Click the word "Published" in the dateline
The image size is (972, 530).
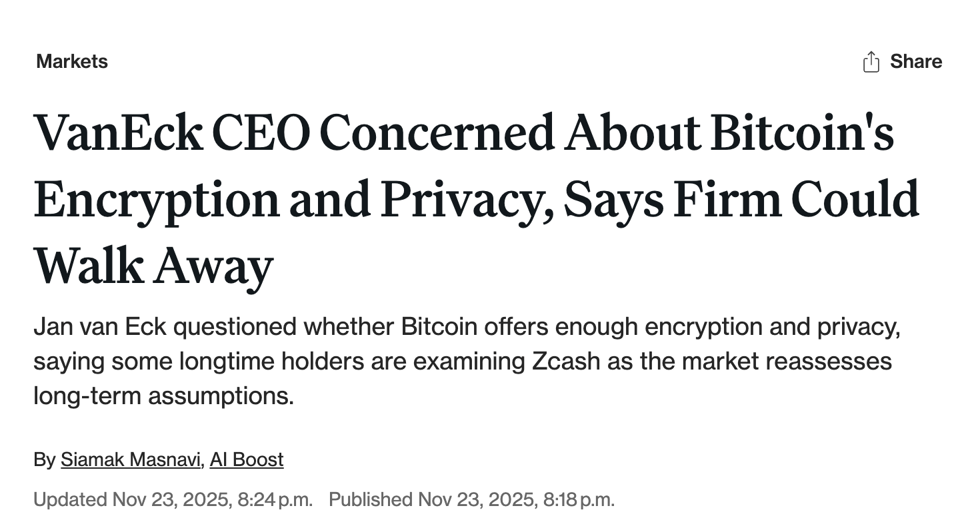pyautogui.click(x=370, y=499)
